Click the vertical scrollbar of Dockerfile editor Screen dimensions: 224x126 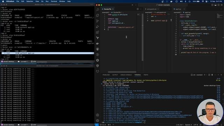(142, 37)
